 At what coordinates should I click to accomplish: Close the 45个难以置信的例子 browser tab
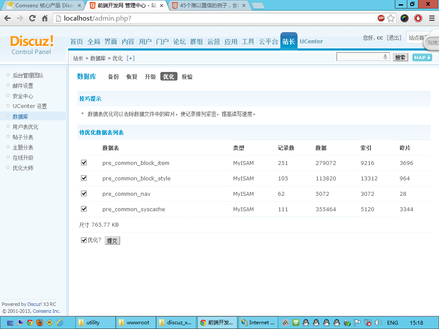point(244,5)
